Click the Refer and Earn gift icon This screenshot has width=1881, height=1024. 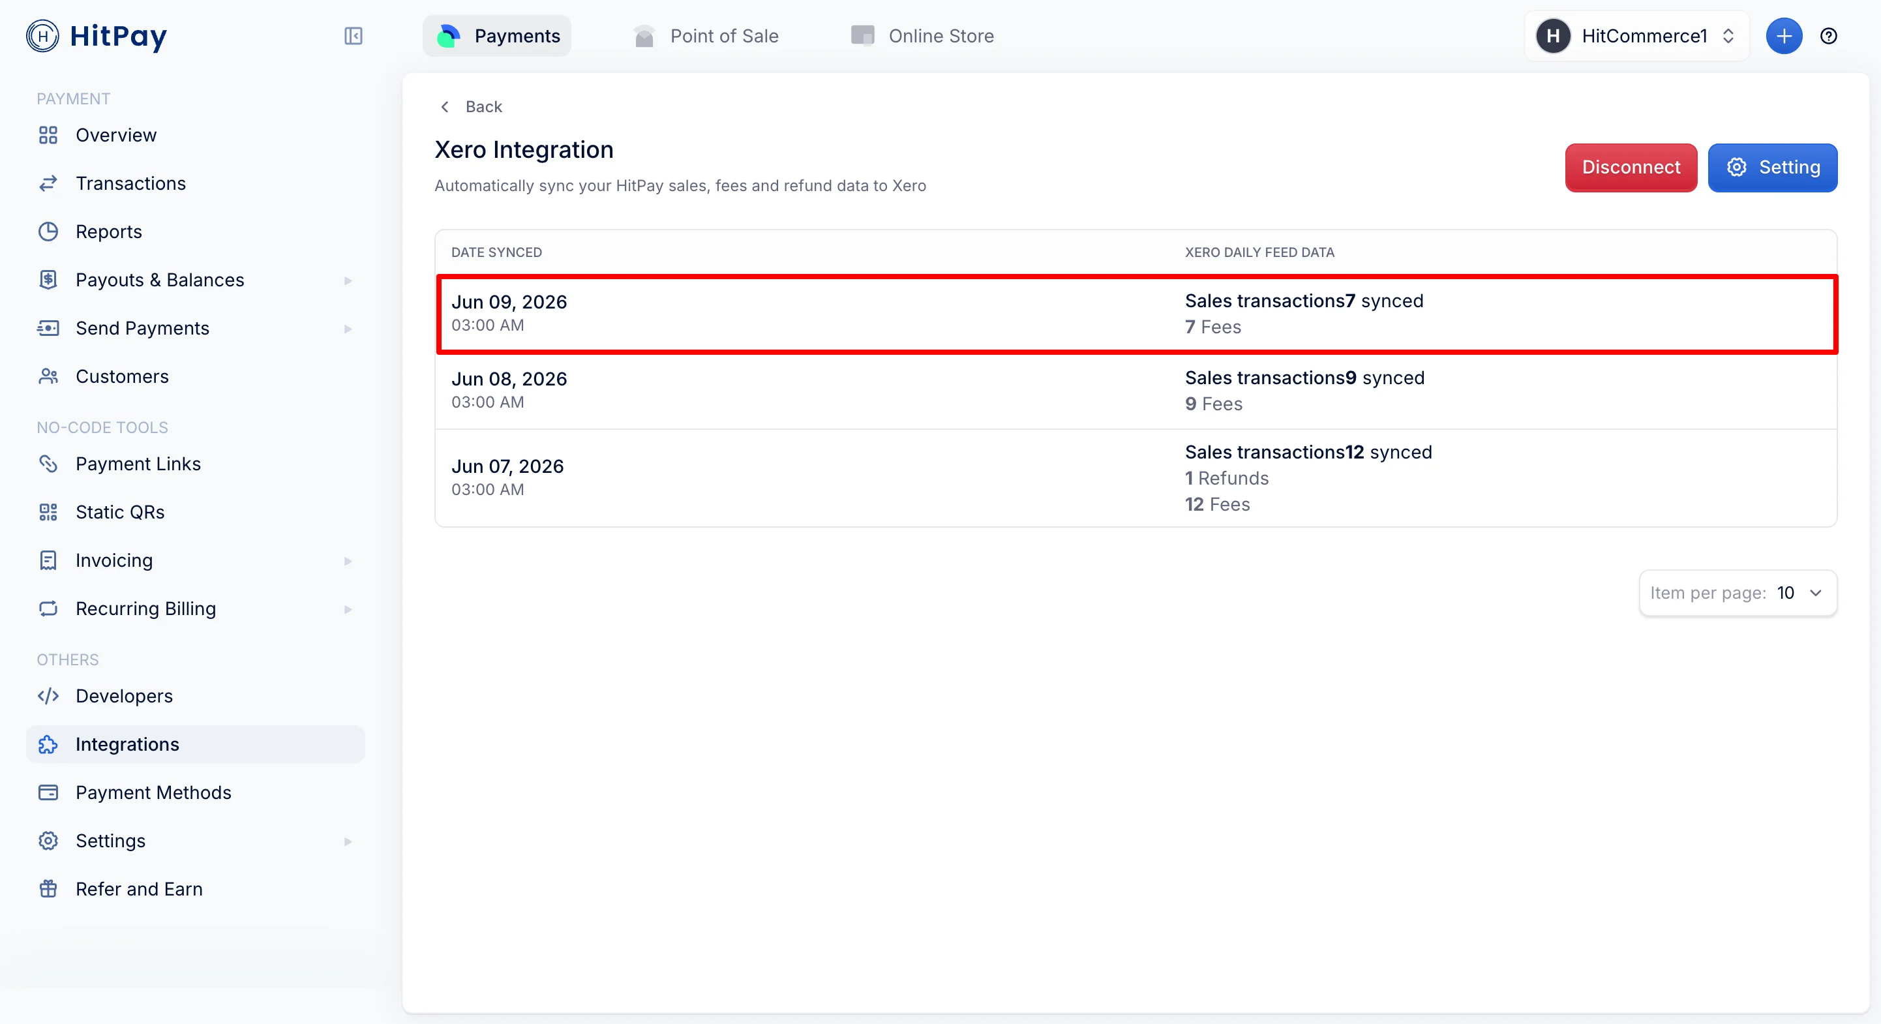(48, 889)
